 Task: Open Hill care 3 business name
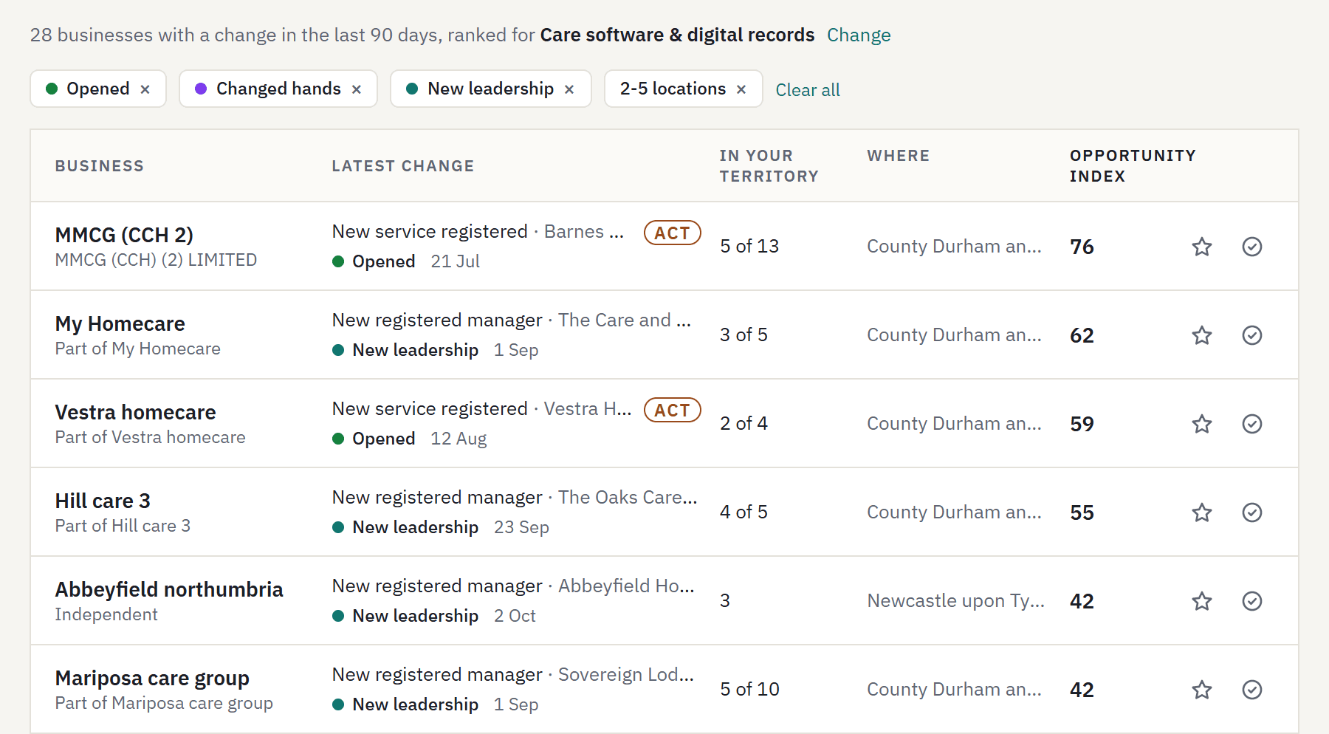[x=103, y=501]
